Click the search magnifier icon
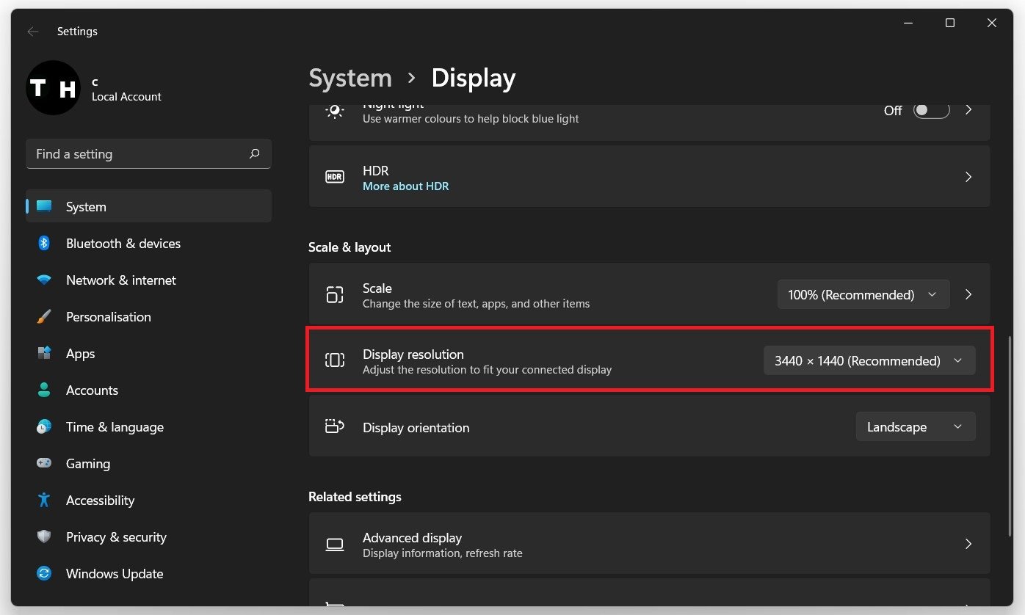 (x=255, y=154)
